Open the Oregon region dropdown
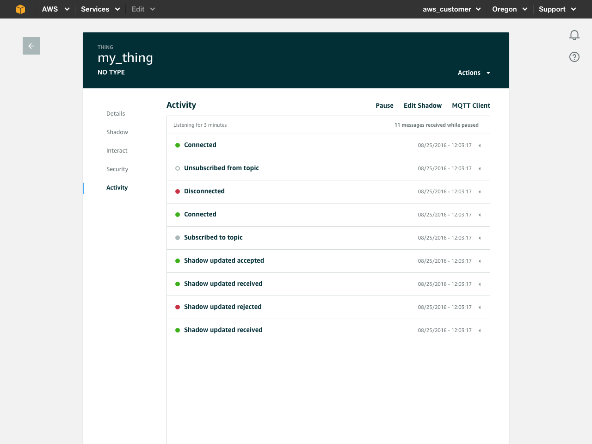Viewport: 592px width, 444px height. (x=509, y=9)
